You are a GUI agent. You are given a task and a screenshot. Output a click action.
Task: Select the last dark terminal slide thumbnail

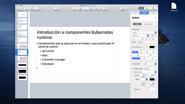click(x=22, y=77)
